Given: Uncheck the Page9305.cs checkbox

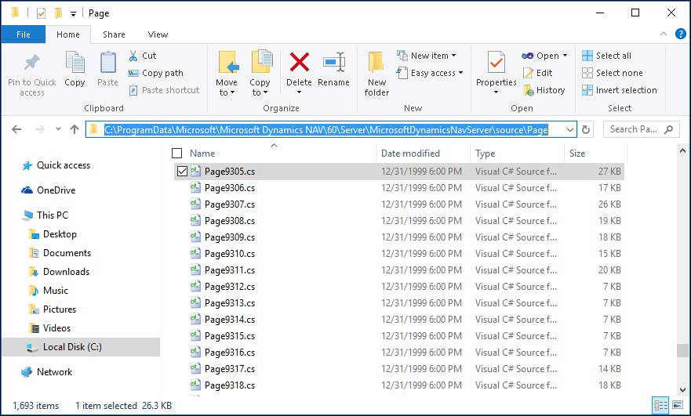Looking at the screenshot, I should pyautogui.click(x=182, y=172).
